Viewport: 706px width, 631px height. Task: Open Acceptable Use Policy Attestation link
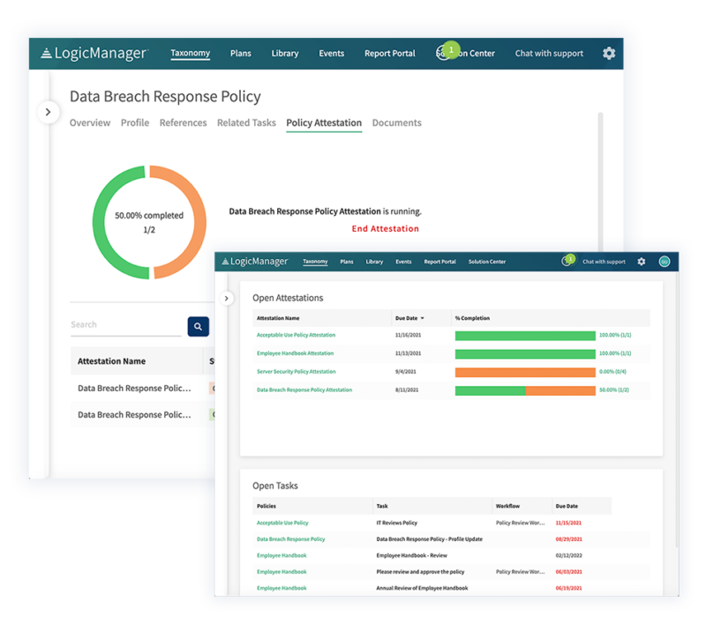coord(295,335)
